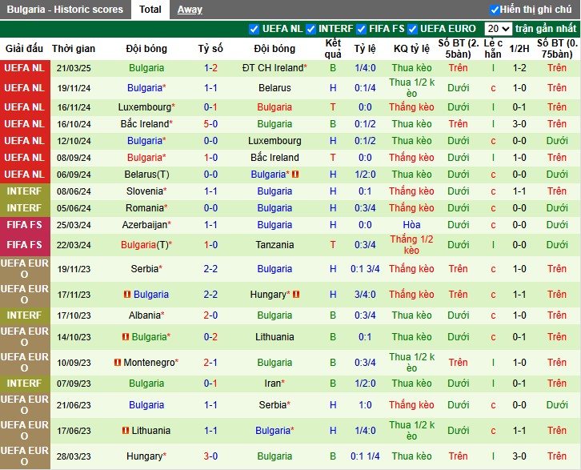This screenshot has height=470, width=581.
Task: Uncheck the INTERF filter checkbox
Action: 311,29
